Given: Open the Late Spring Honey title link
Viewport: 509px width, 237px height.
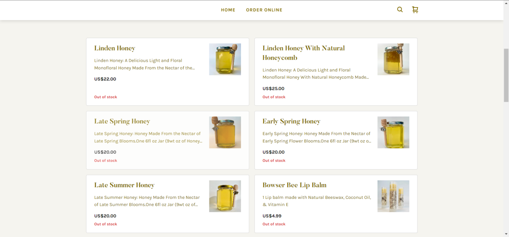Looking at the screenshot, I should point(122,121).
